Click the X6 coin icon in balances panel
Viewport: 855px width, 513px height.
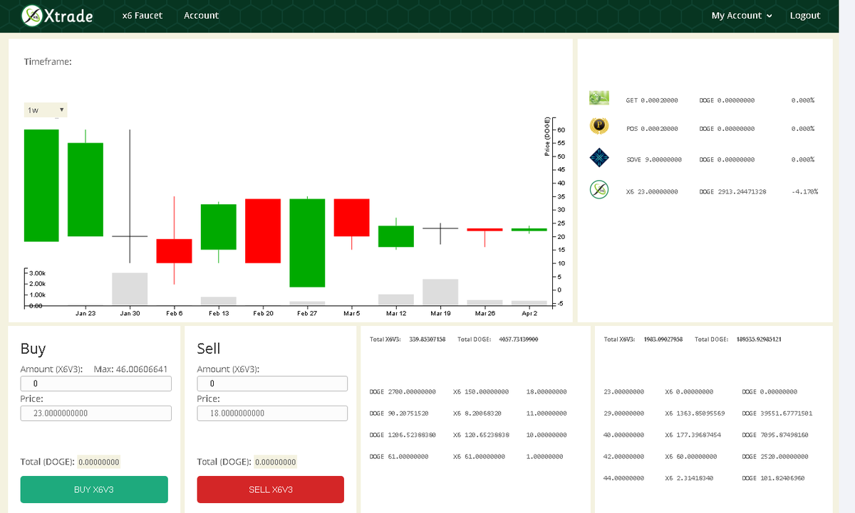599,189
